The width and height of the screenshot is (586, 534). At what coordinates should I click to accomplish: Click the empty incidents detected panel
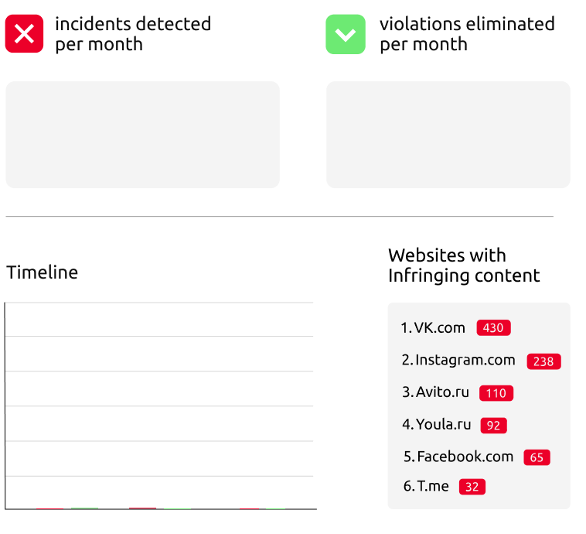(142, 134)
